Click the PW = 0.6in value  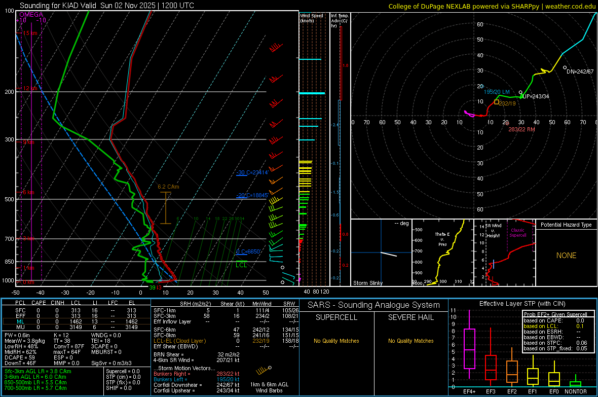click(17, 335)
